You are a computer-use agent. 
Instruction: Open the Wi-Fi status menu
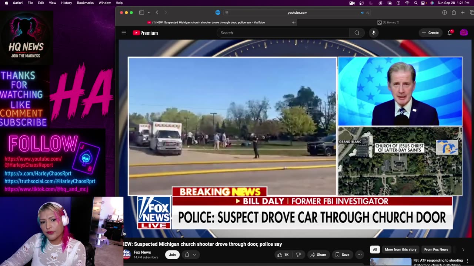click(x=407, y=3)
